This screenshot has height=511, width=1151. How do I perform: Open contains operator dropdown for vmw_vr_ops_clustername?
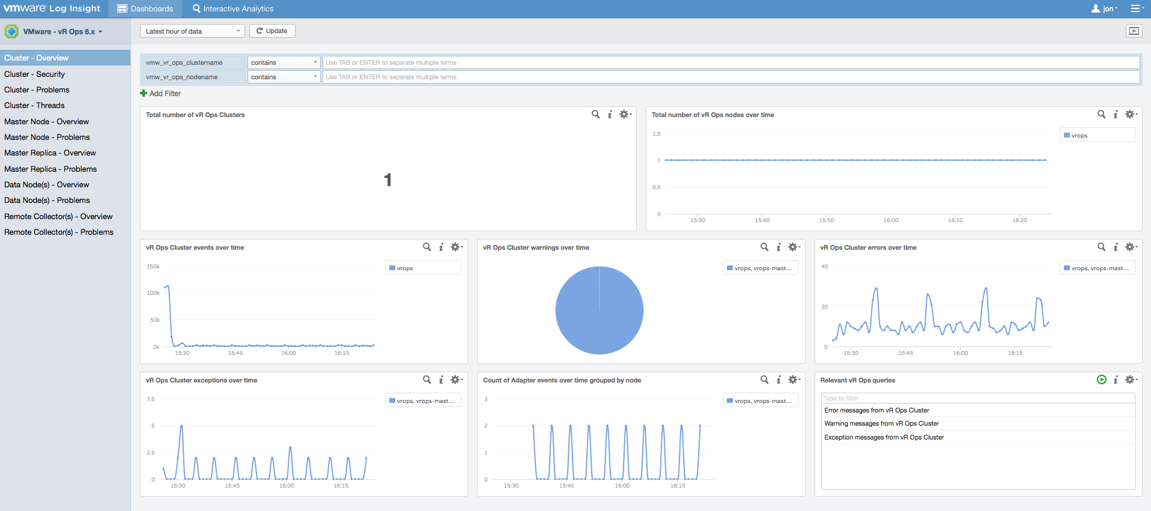click(x=284, y=62)
